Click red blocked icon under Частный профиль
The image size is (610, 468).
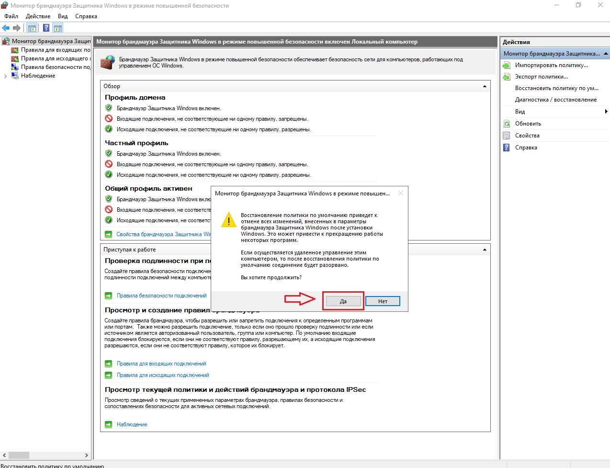point(109,164)
